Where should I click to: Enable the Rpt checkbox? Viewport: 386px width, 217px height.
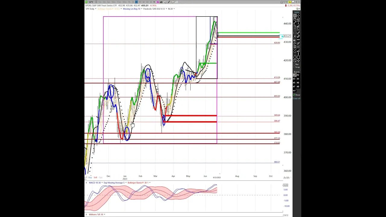295,64
